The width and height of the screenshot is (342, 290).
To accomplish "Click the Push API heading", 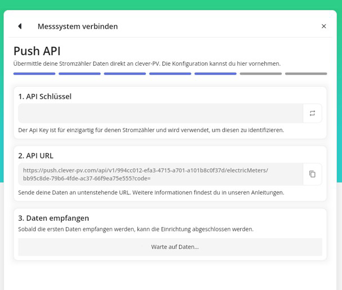I will [x=37, y=51].
